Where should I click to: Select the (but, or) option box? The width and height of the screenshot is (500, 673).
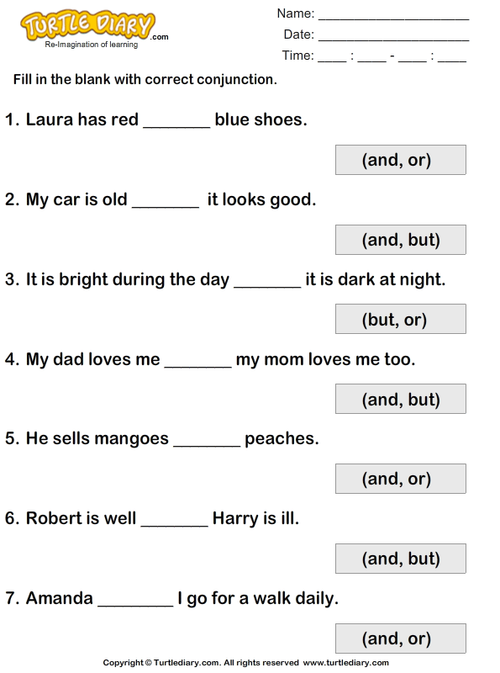pyautogui.click(x=401, y=319)
